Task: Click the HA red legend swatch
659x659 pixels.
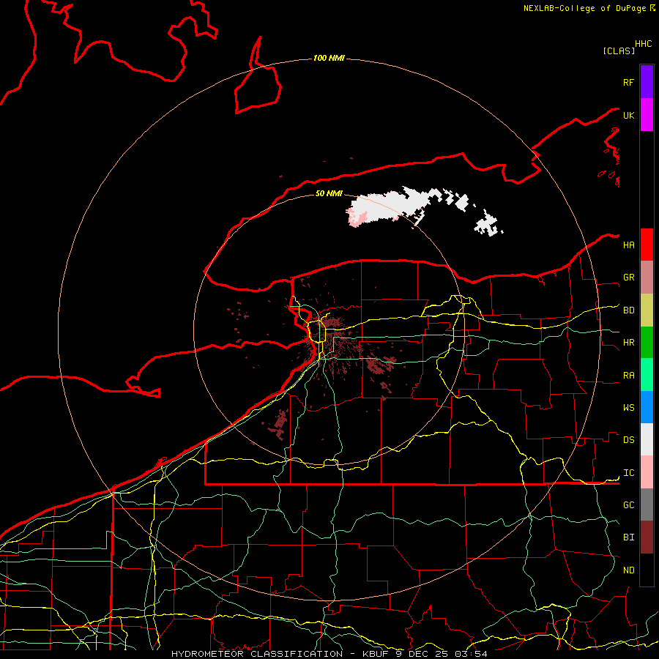Action: pyautogui.click(x=647, y=245)
